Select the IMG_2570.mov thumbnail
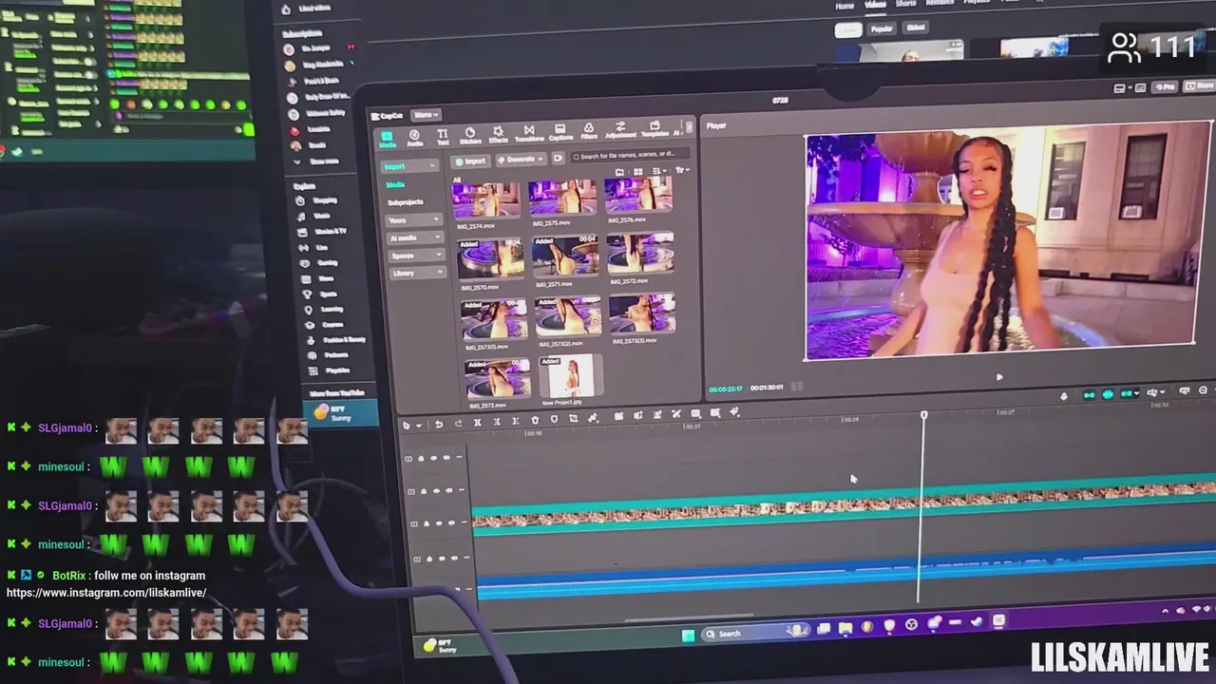The width and height of the screenshot is (1216, 684). [491, 258]
